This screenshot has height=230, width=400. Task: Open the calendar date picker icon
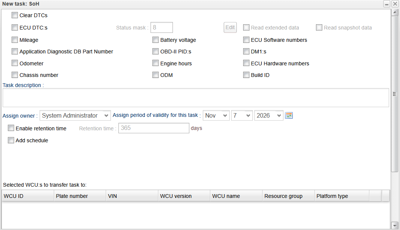pyautogui.click(x=289, y=115)
